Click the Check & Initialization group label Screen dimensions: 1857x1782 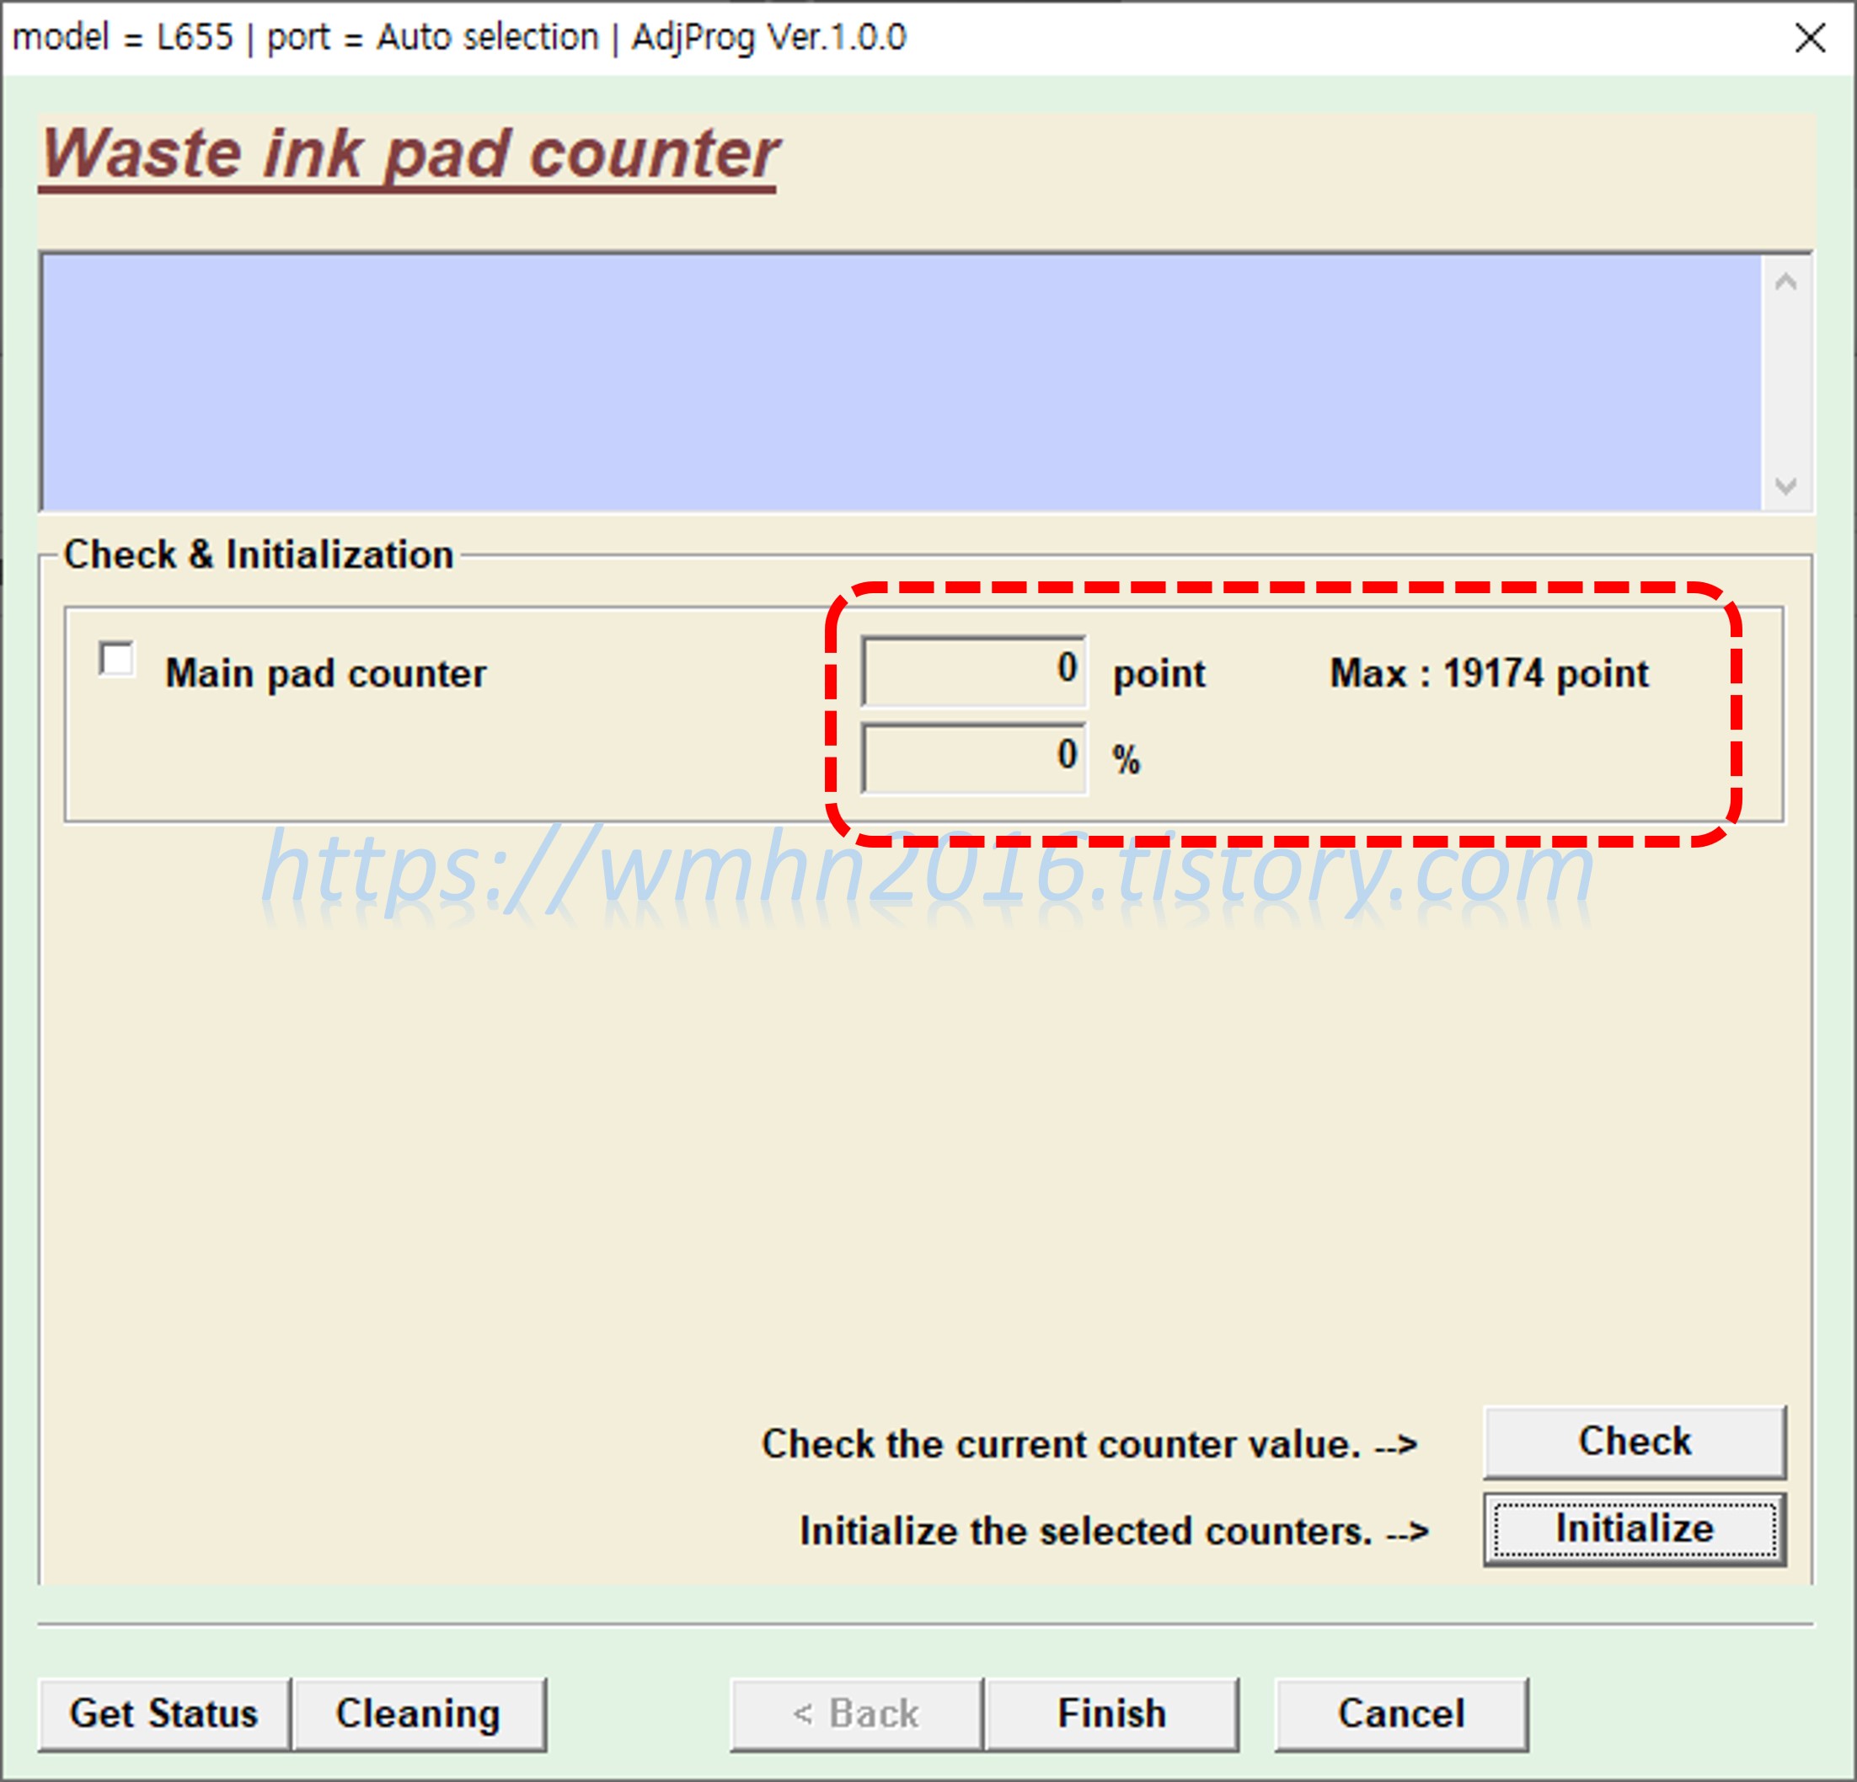[x=258, y=554]
